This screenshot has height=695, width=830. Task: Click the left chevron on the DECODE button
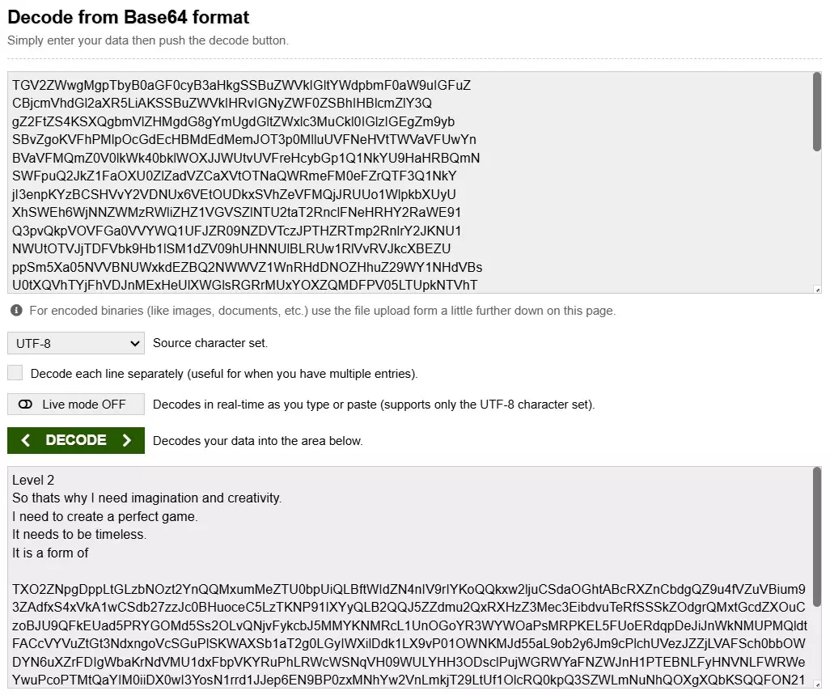click(x=26, y=440)
